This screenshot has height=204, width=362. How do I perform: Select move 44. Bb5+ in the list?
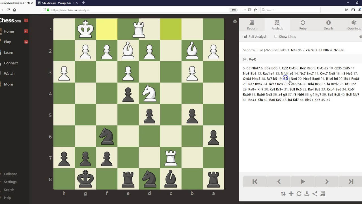[x=309, y=100]
